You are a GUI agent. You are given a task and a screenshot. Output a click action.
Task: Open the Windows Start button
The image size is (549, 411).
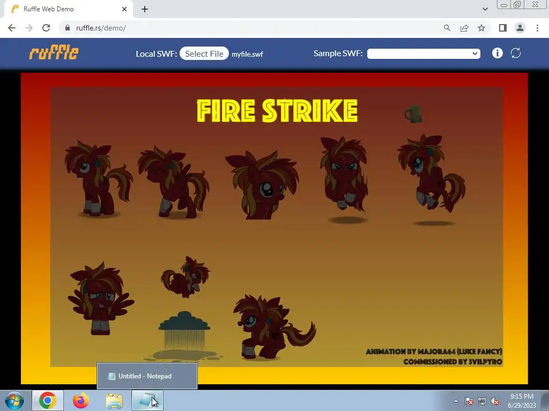[x=14, y=400]
